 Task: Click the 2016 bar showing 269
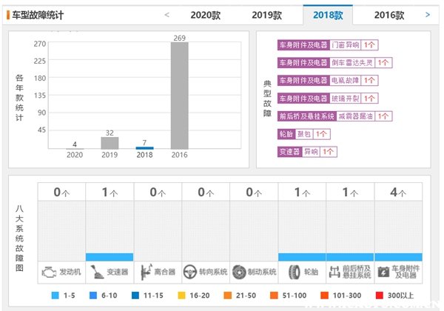click(179, 96)
